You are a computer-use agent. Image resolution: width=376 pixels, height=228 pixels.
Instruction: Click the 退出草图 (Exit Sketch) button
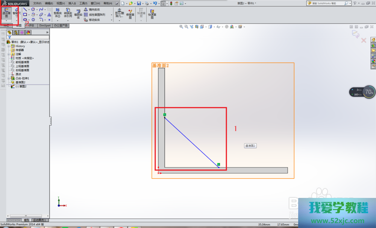6,13
